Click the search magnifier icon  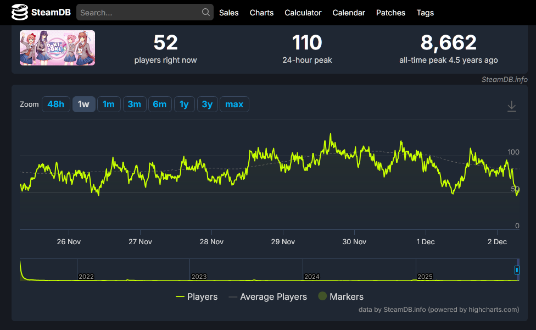pyautogui.click(x=206, y=12)
